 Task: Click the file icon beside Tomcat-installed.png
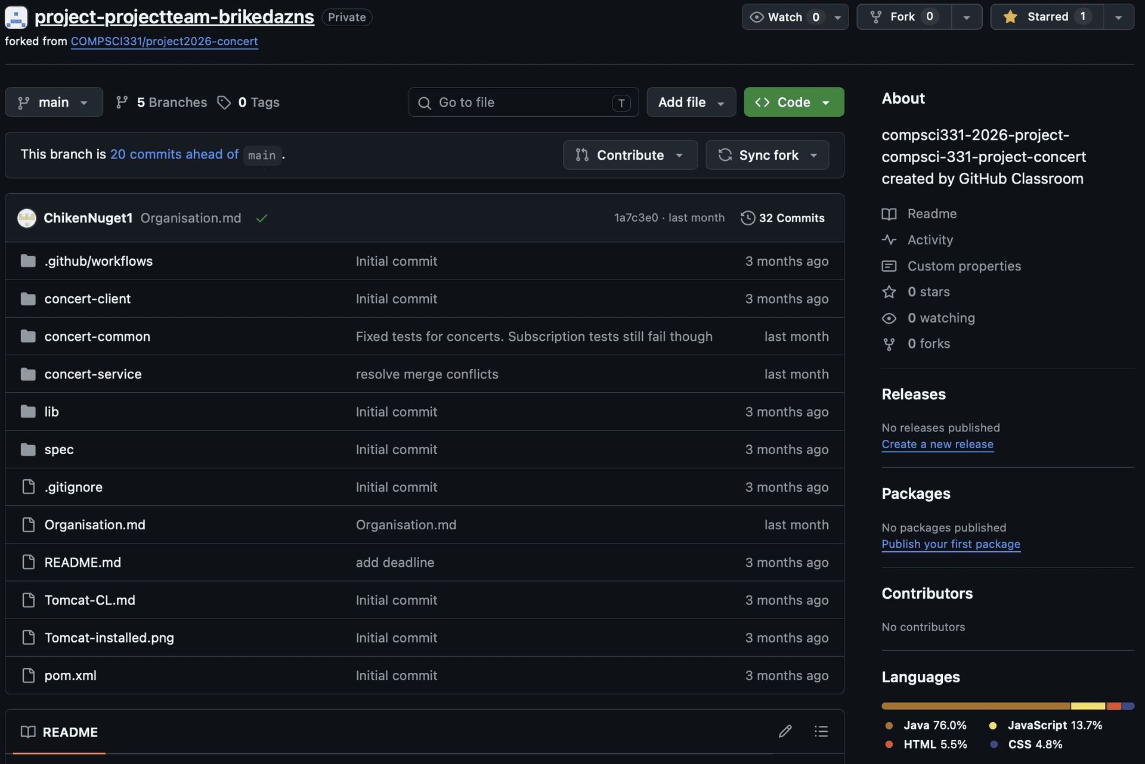pos(28,638)
